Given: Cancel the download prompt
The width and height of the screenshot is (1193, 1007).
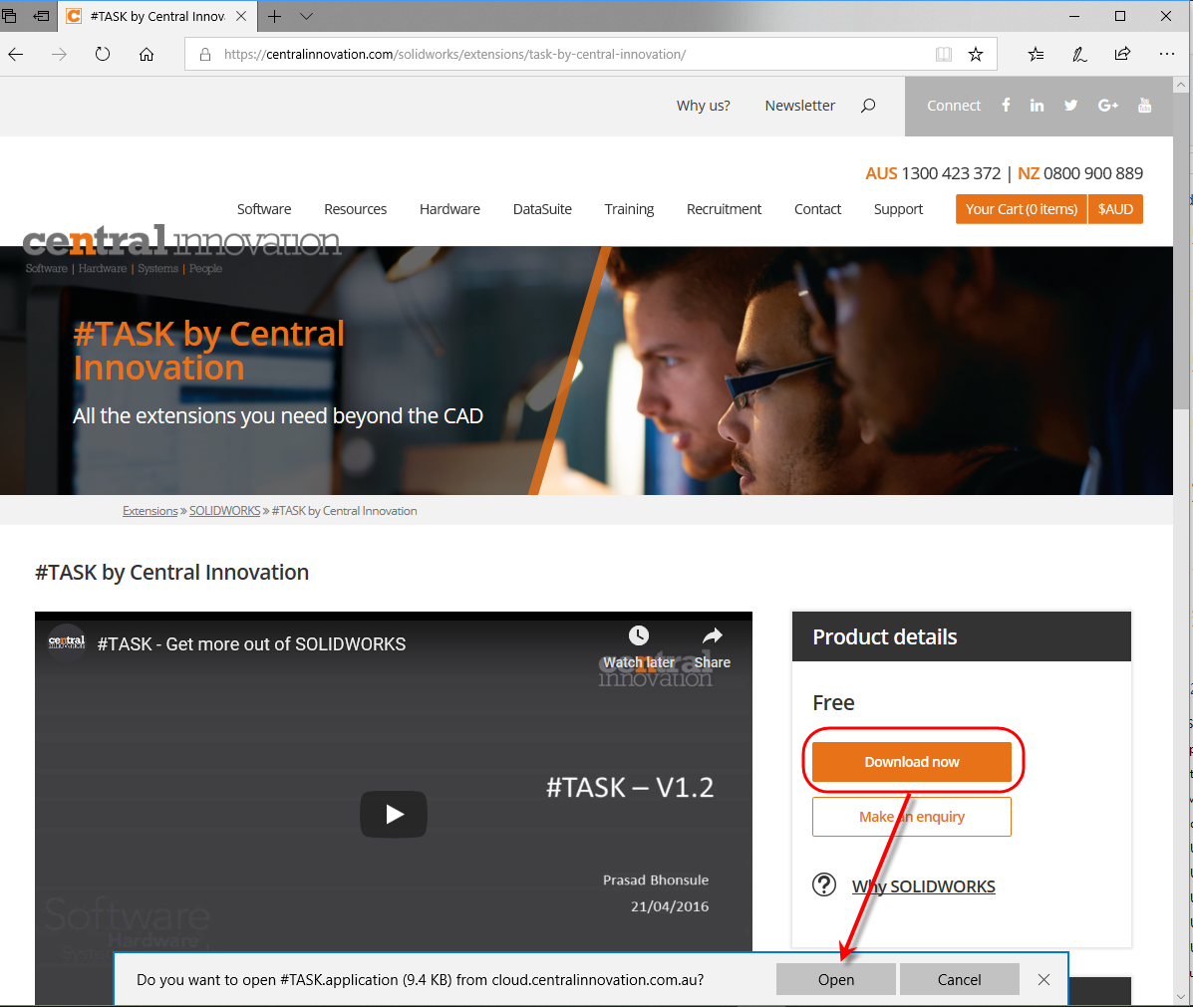Looking at the screenshot, I should point(959,980).
